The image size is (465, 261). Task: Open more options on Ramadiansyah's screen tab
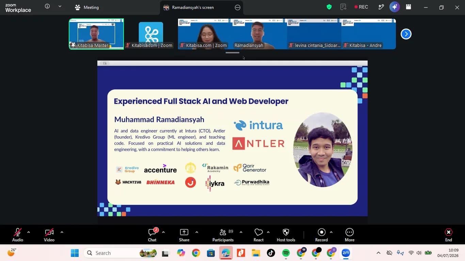coord(238,7)
